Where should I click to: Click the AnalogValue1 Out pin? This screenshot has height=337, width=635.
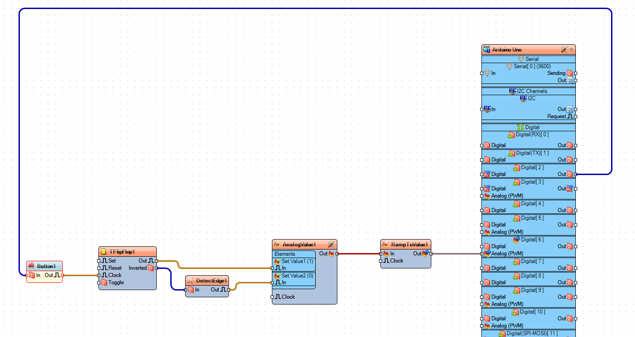337,254
